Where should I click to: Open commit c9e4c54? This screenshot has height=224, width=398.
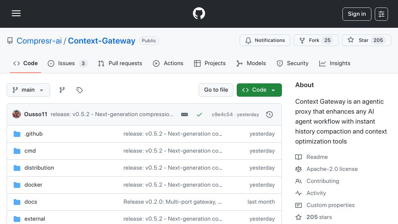coord(222,114)
